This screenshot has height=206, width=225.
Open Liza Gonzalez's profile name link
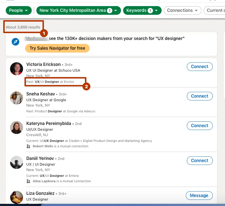(x=40, y=193)
